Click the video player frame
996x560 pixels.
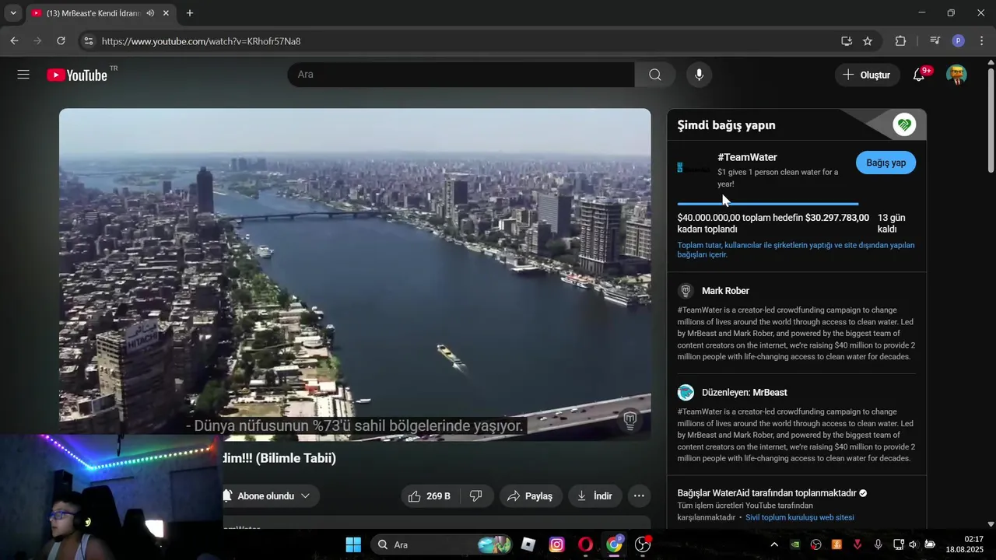(355, 275)
